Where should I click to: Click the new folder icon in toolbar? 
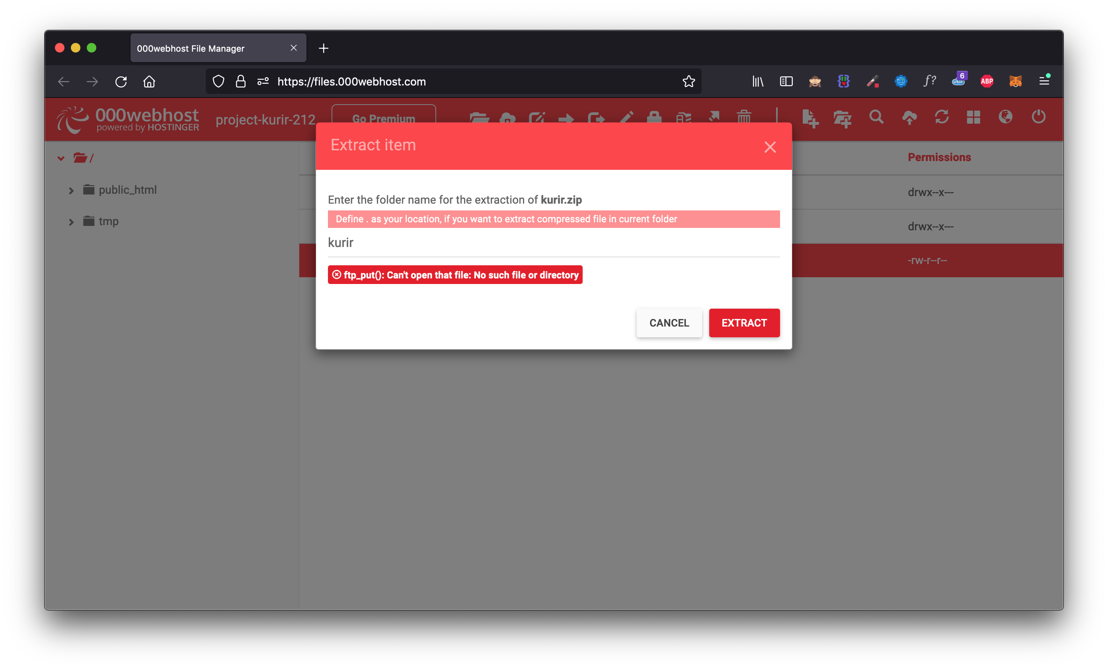pyautogui.click(x=842, y=118)
